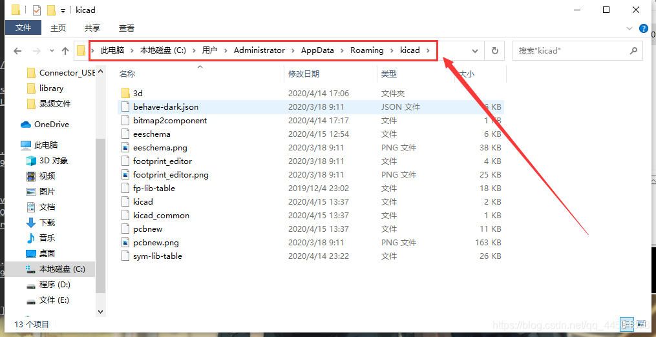
Task: Click AppData in the address path
Action: (317, 50)
